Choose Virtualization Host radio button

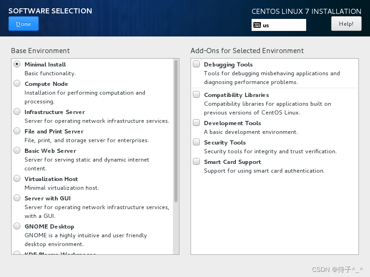click(x=17, y=179)
